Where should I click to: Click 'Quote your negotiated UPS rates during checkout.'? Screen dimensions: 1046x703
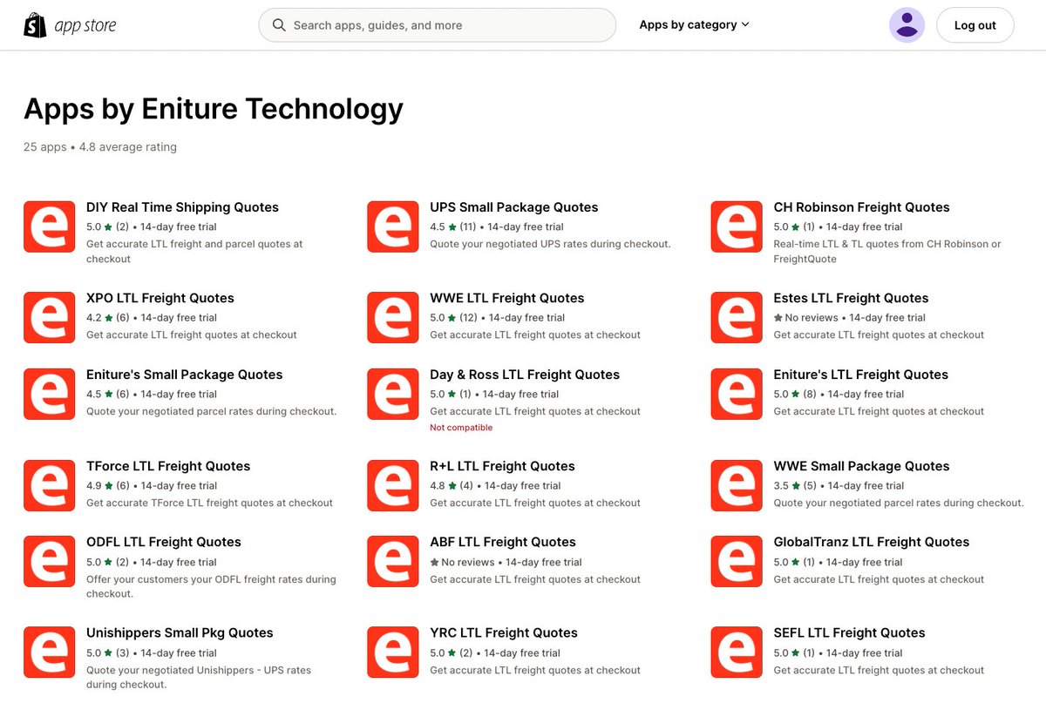(550, 244)
